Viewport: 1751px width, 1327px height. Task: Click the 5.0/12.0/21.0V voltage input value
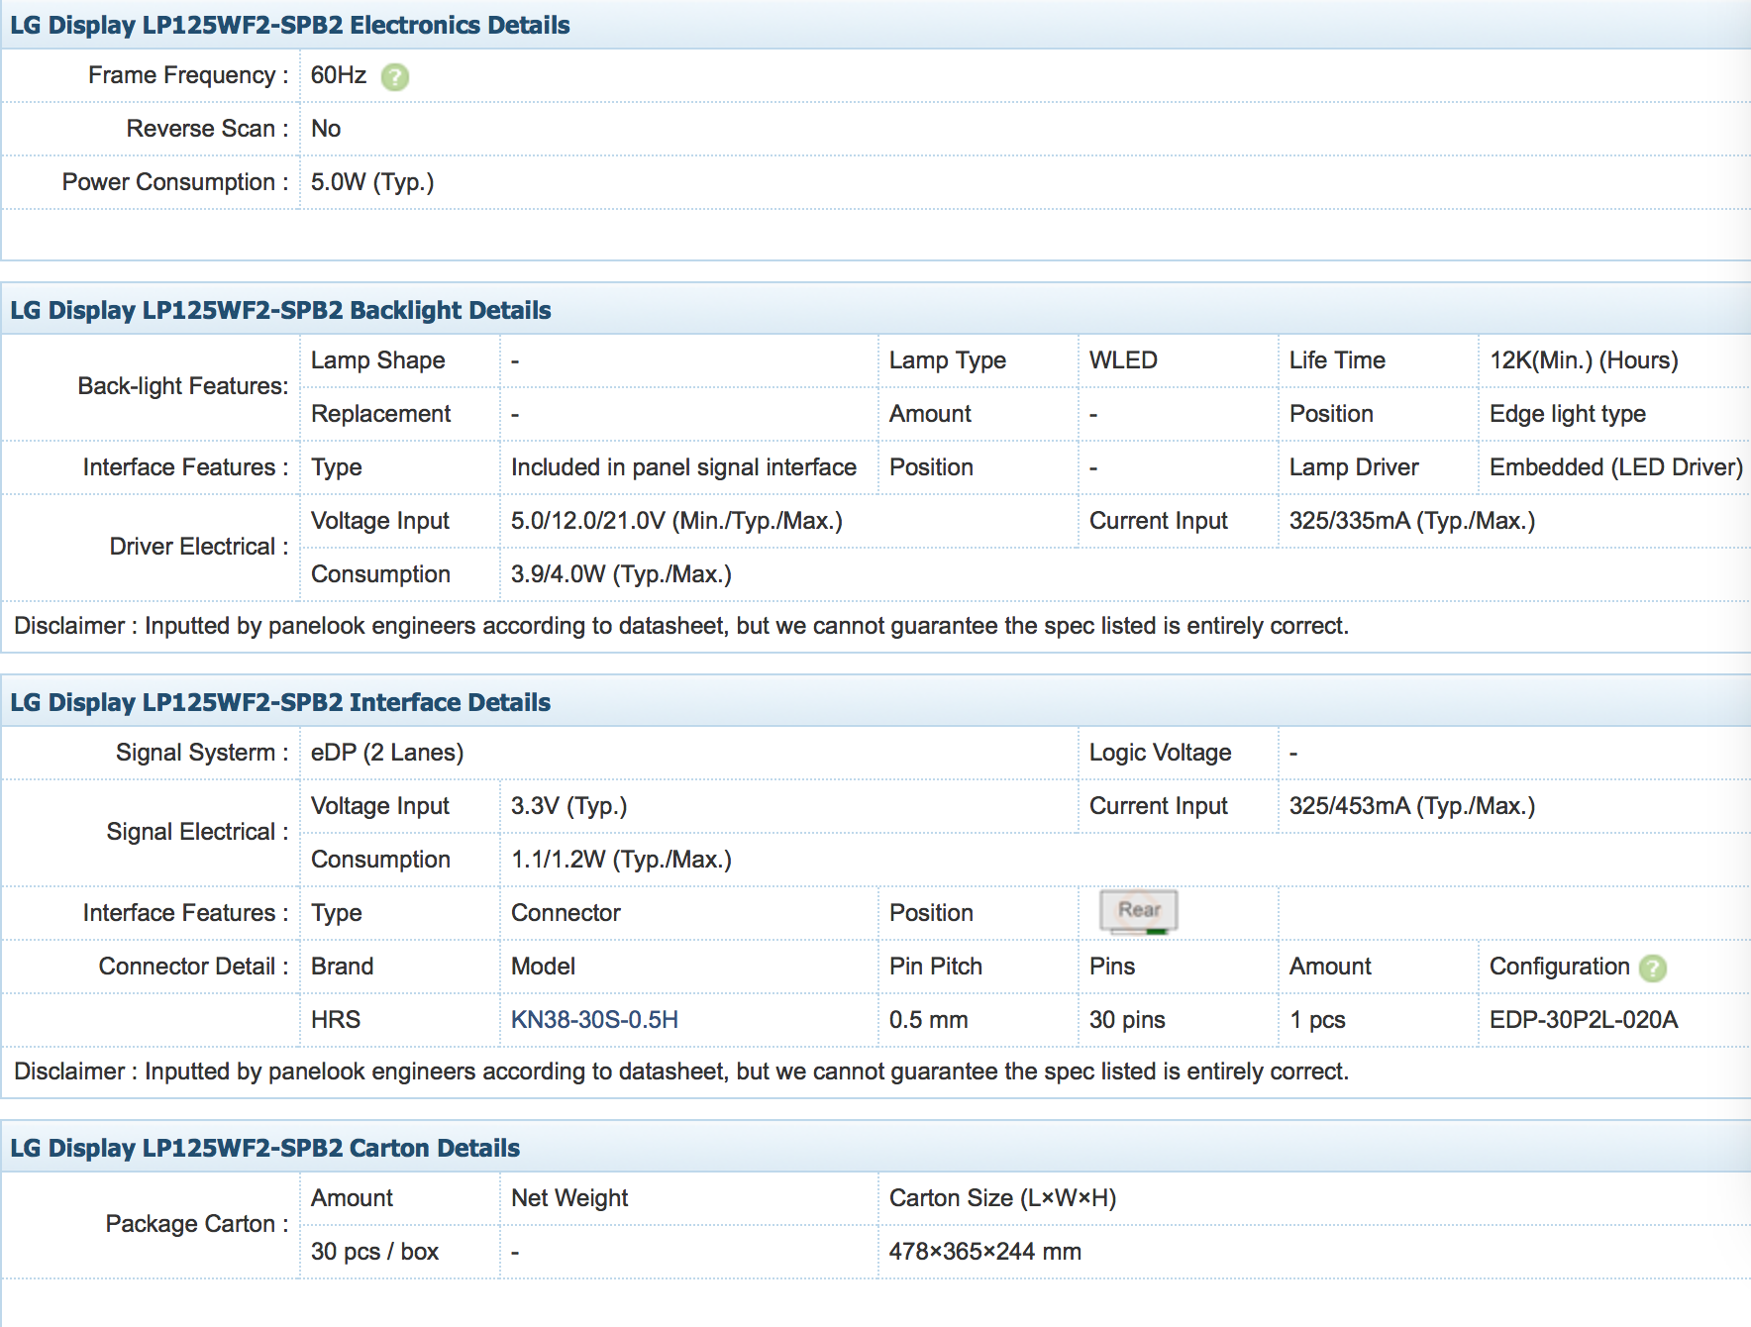pos(676,521)
